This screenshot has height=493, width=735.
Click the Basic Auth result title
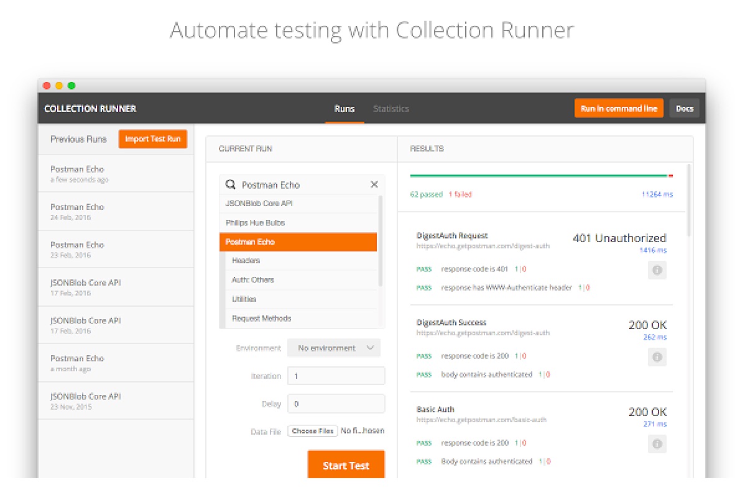click(x=435, y=409)
